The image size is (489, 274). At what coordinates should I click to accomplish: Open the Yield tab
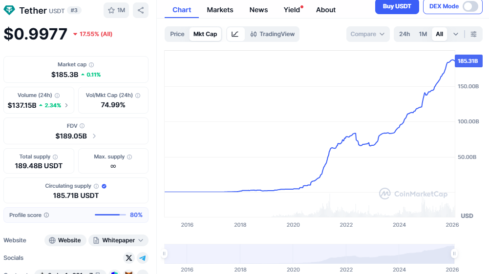(x=292, y=10)
